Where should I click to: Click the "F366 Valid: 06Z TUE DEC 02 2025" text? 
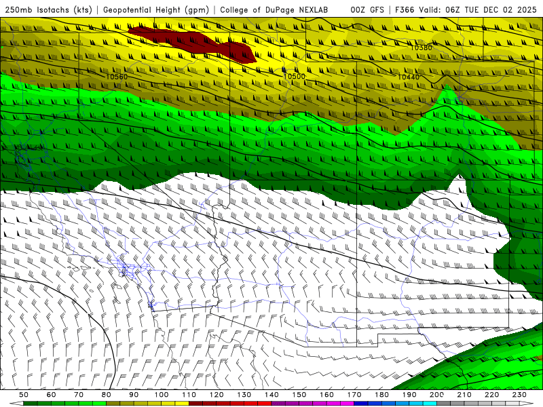tap(466, 10)
